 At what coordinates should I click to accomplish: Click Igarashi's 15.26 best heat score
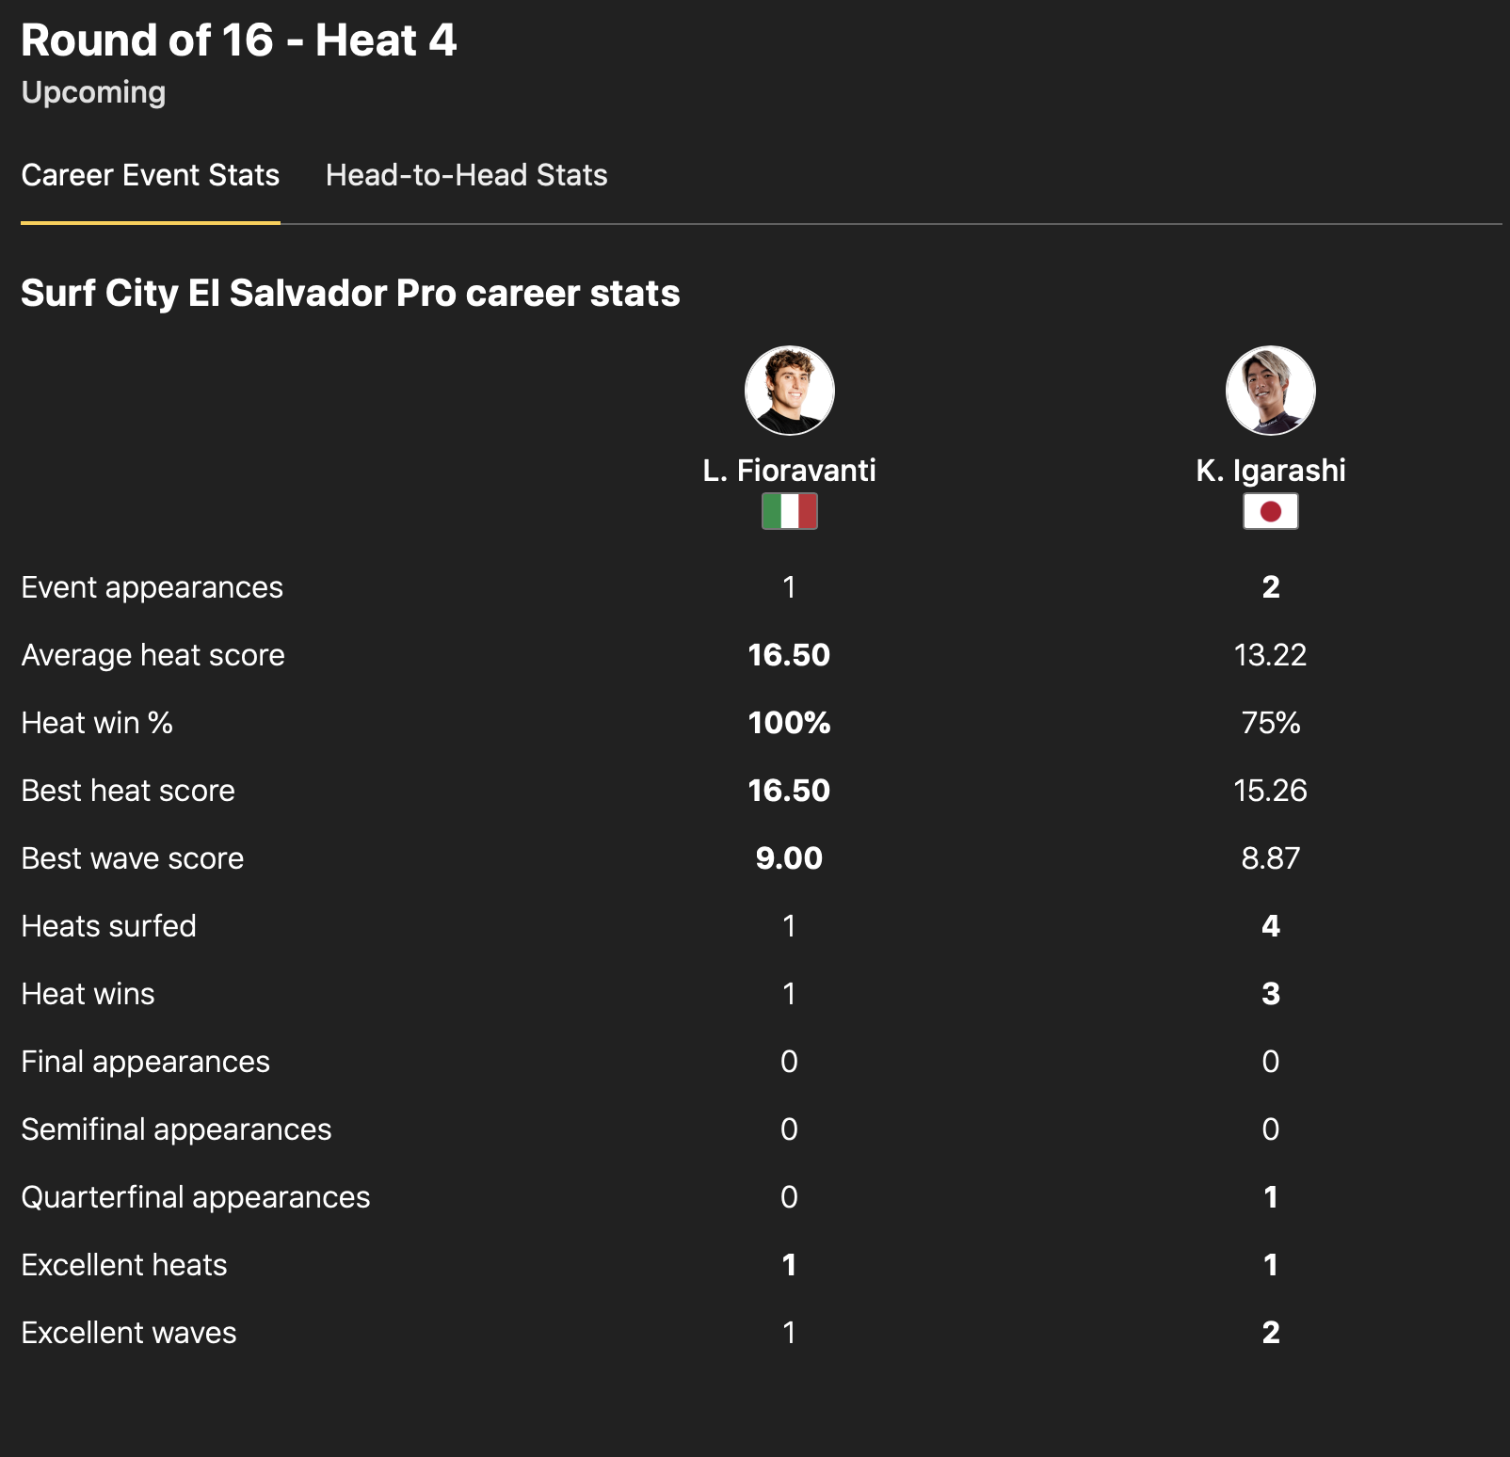[x=1270, y=791]
